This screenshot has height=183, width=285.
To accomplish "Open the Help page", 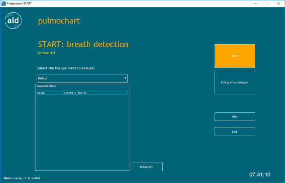I will 235,117.
